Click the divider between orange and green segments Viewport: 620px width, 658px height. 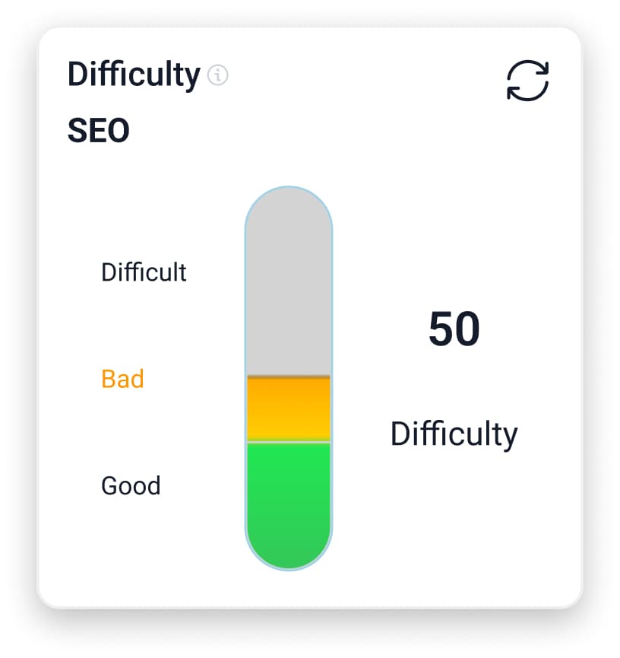(x=289, y=441)
